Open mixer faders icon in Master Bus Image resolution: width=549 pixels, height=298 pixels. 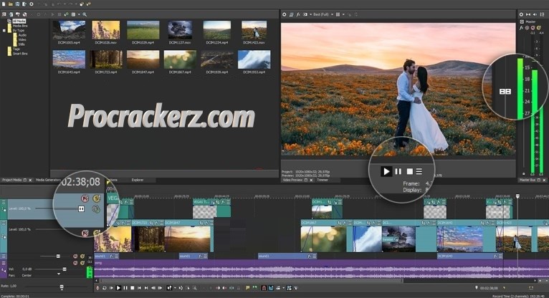pos(542,14)
